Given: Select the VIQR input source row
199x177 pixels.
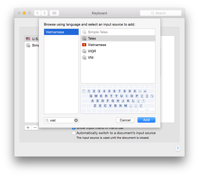Looking at the screenshot, I should (118, 51).
